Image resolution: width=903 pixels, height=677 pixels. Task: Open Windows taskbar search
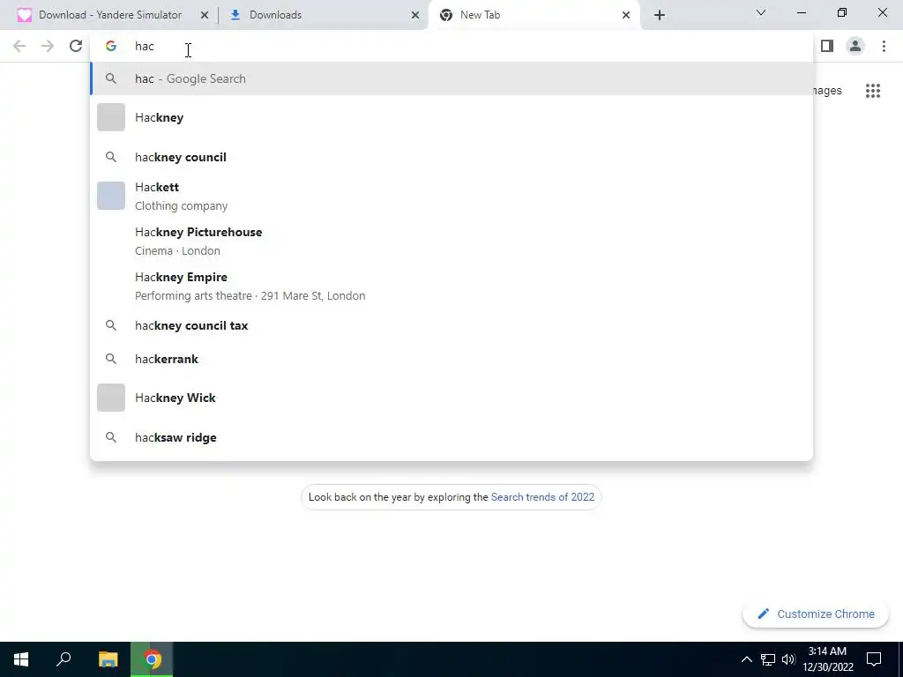[63, 659]
